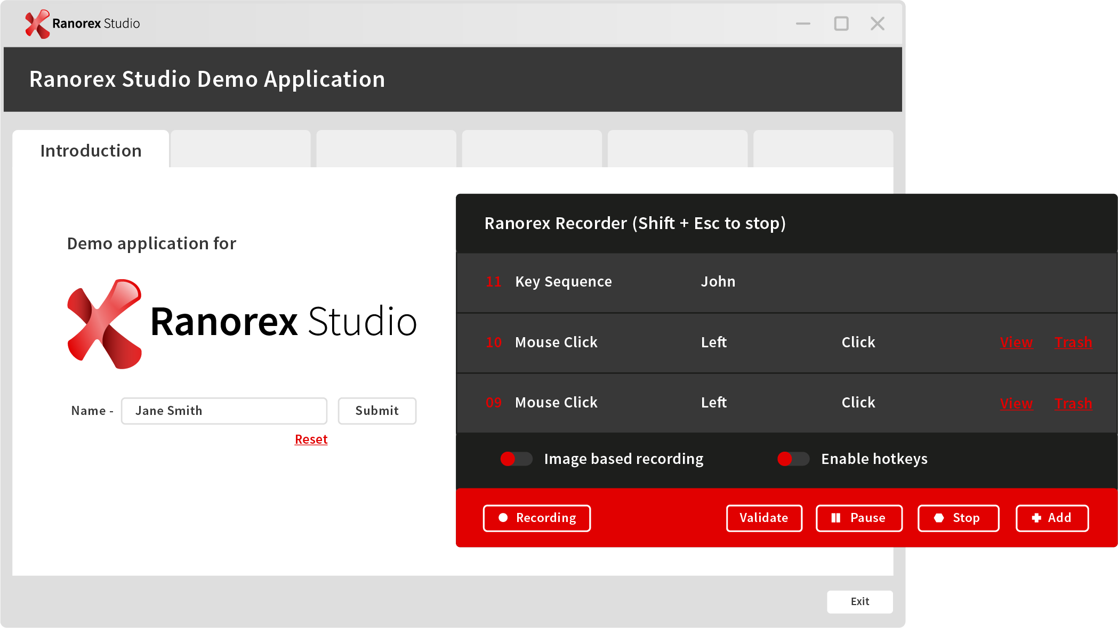The width and height of the screenshot is (1118, 628).
Task: Maximize the Ranorex Studio window
Action: coord(841,23)
